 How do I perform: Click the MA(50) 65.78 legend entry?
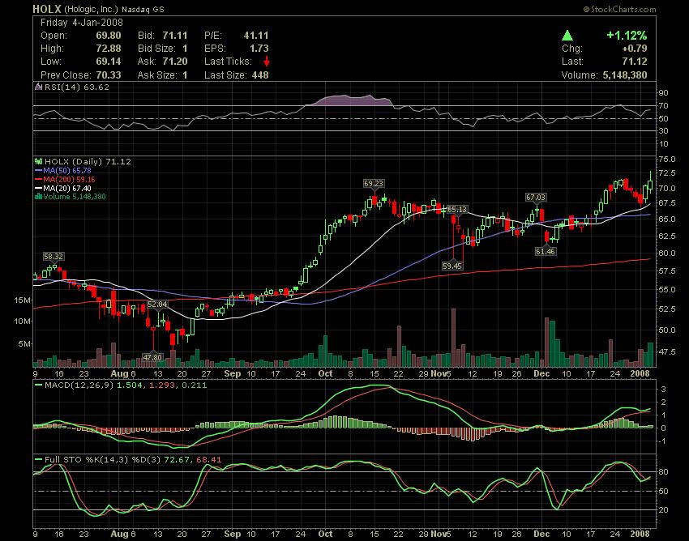[x=67, y=170]
